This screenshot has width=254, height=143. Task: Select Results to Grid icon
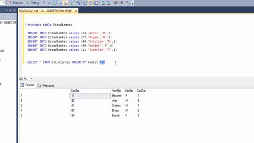point(91,3)
